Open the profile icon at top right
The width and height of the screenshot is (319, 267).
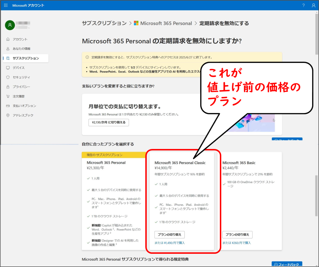coord(314,5)
